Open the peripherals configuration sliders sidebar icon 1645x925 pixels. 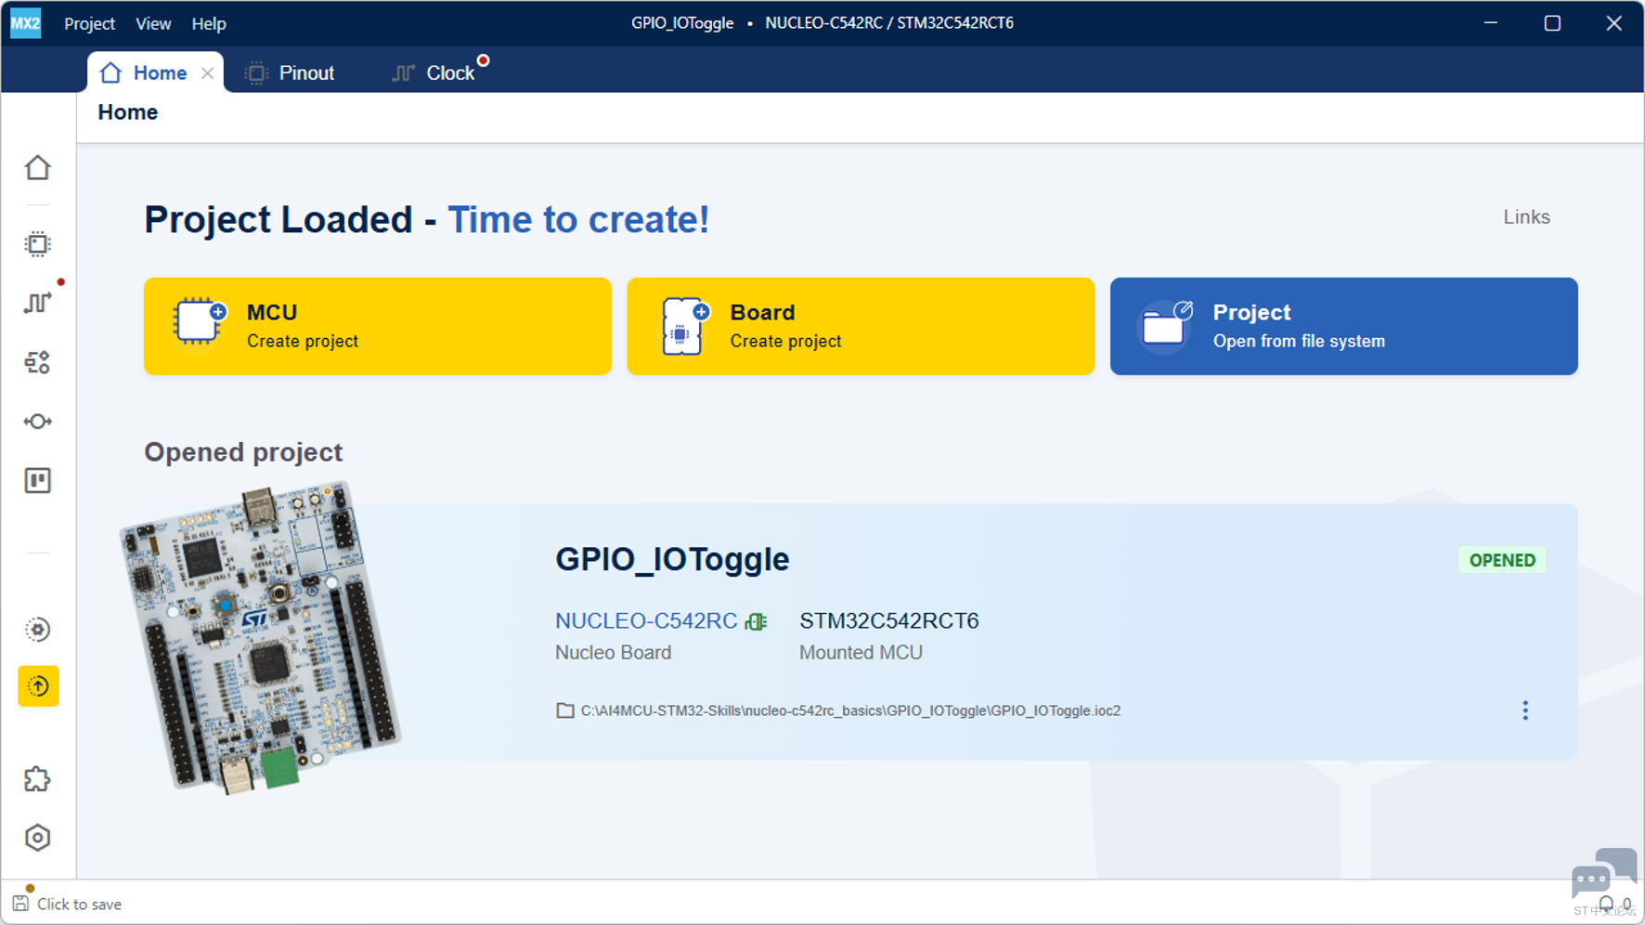[x=38, y=362]
